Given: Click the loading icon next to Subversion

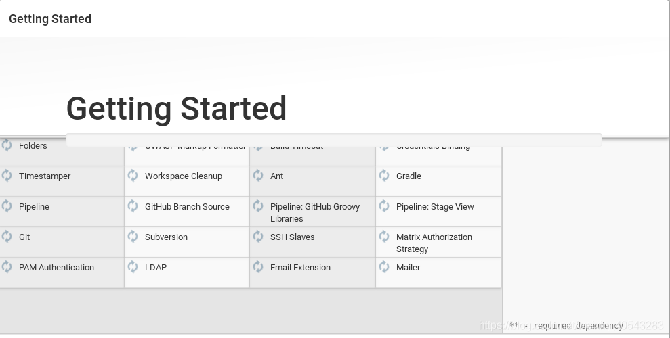Looking at the screenshot, I should point(133,237).
